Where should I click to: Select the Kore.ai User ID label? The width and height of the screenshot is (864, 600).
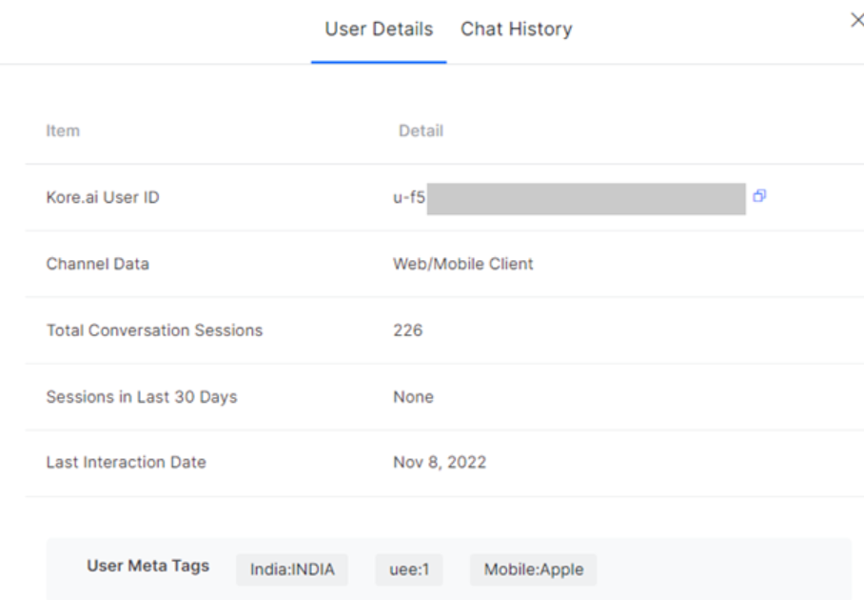(103, 198)
